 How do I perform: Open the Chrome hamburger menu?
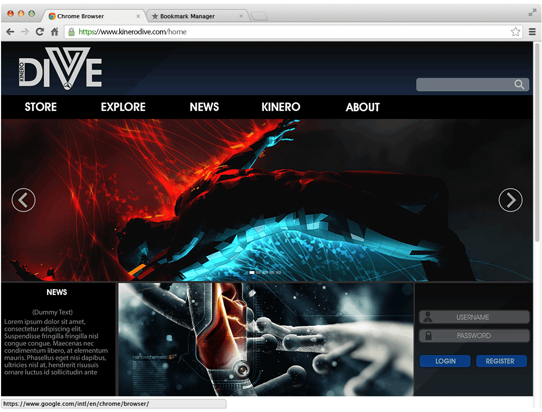tap(532, 31)
